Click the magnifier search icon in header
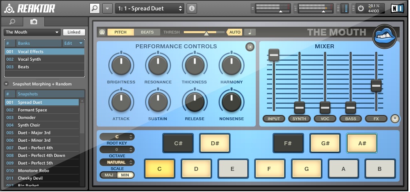The width and height of the screenshot is (410, 192). click(95, 8)
